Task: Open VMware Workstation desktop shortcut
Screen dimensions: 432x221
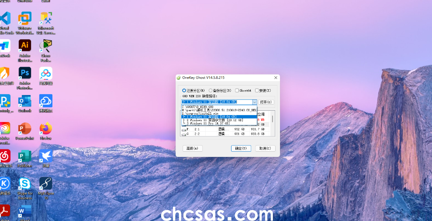Action: point(25,23)
